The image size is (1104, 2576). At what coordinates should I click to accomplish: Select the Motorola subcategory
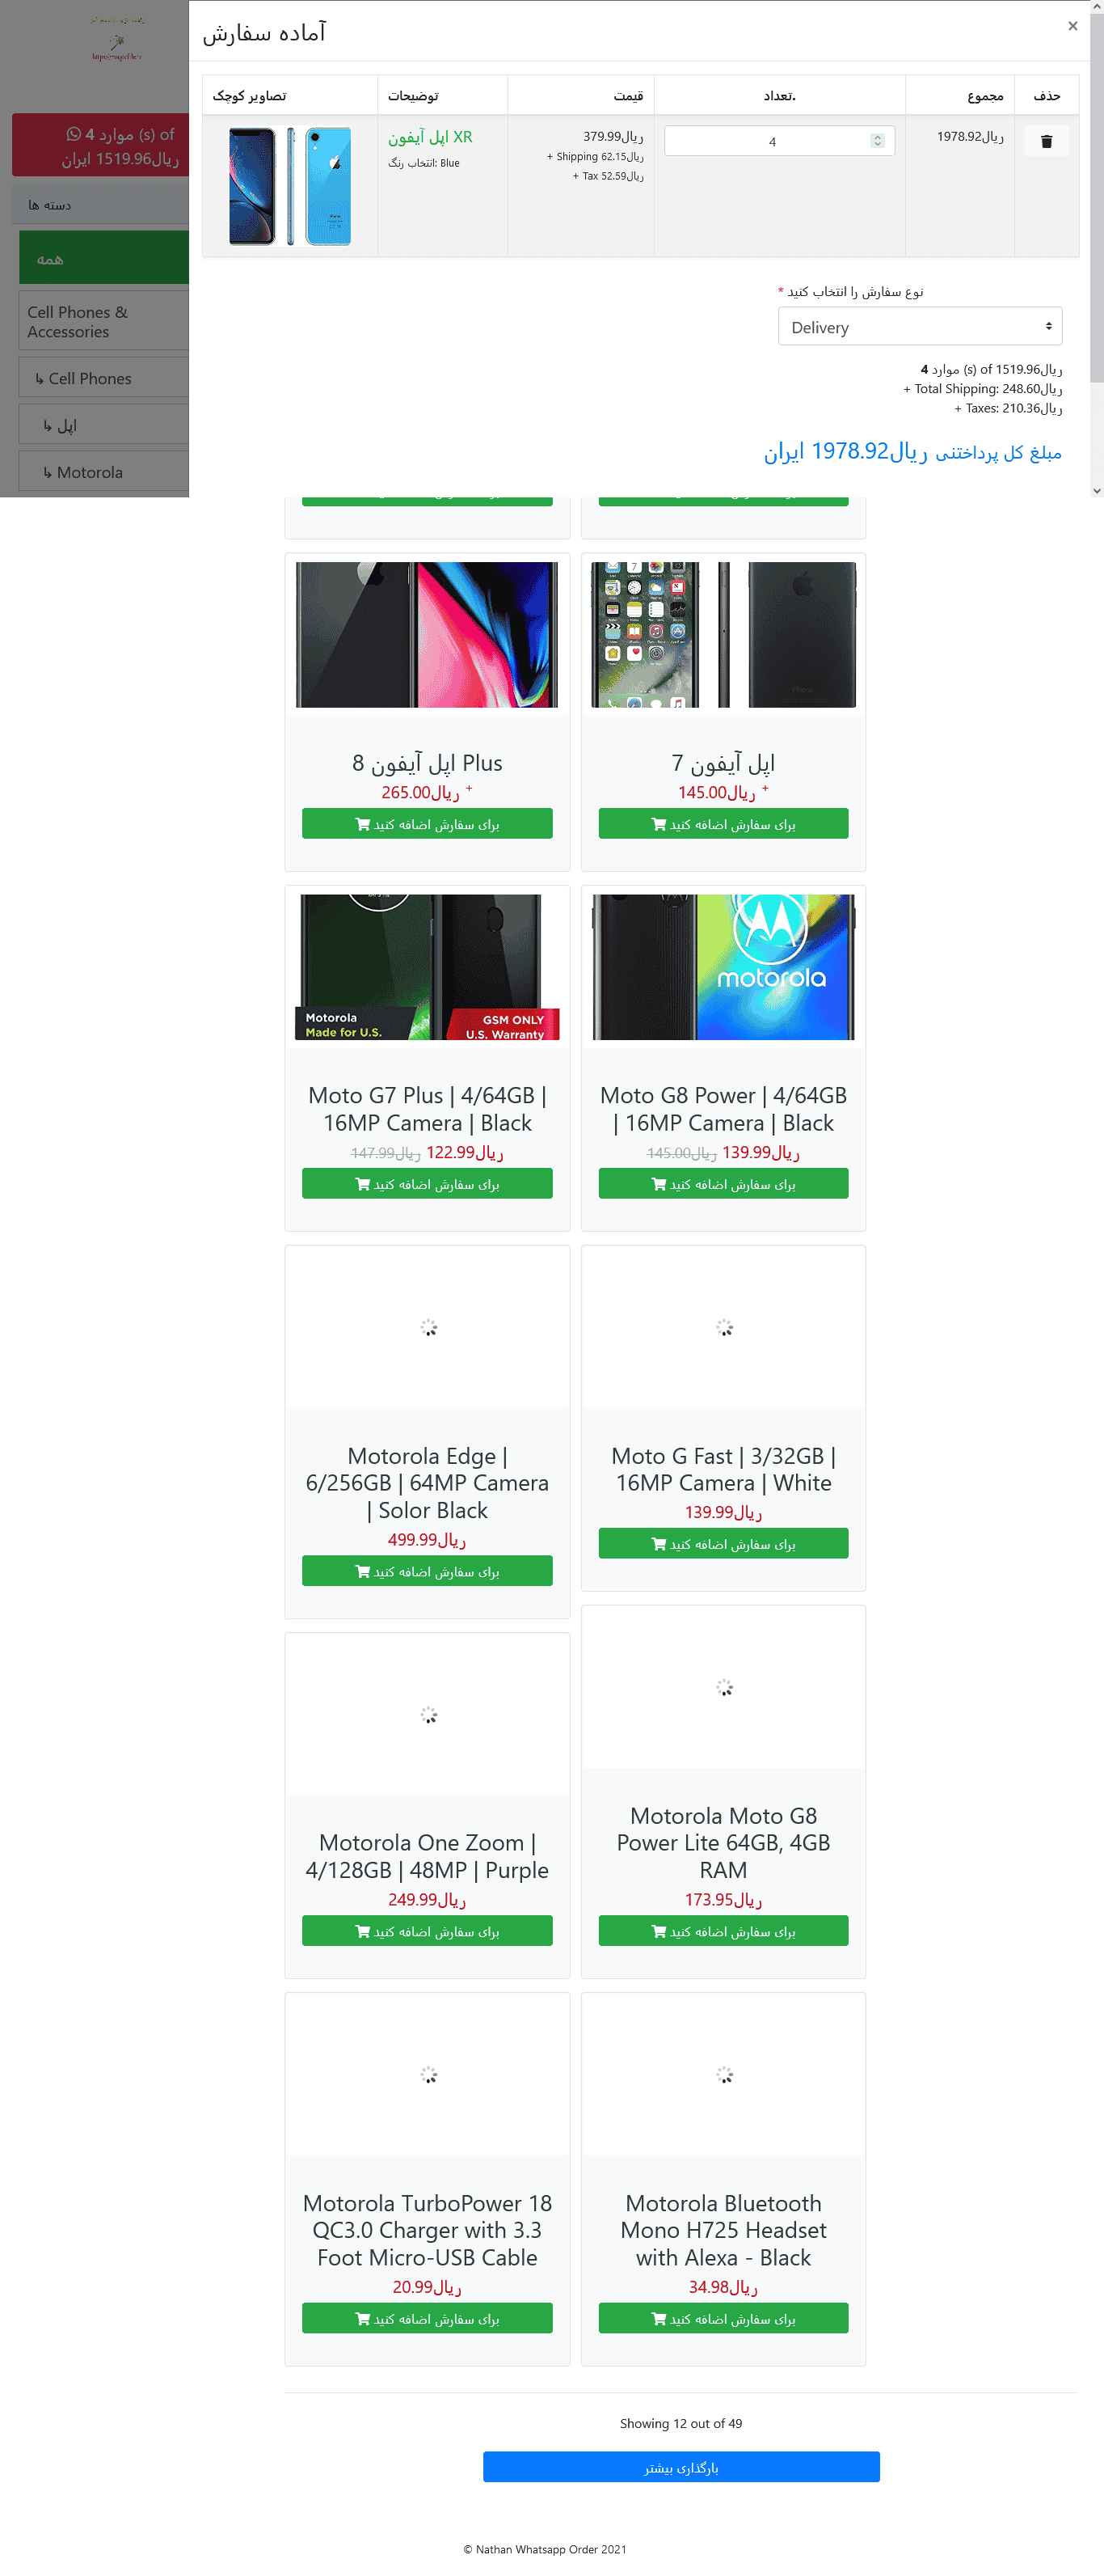pyautogui.click(x=103, y=472)
